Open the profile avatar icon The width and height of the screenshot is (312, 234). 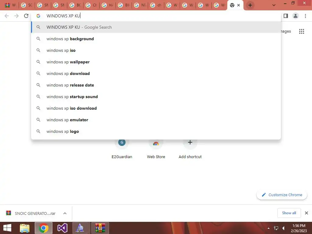(296, 16)
